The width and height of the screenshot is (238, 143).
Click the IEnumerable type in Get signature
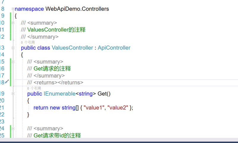point(59,94)
